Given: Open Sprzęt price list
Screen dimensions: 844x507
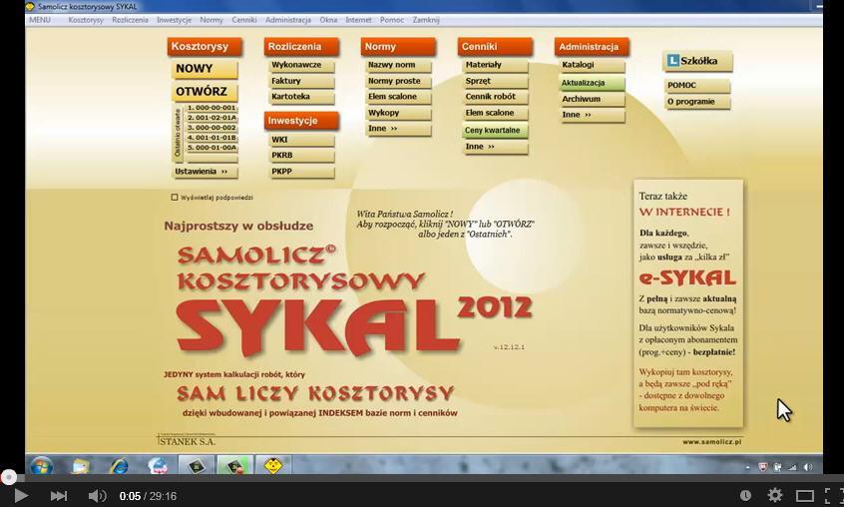Looking at the screenshot, I should 495,81.
